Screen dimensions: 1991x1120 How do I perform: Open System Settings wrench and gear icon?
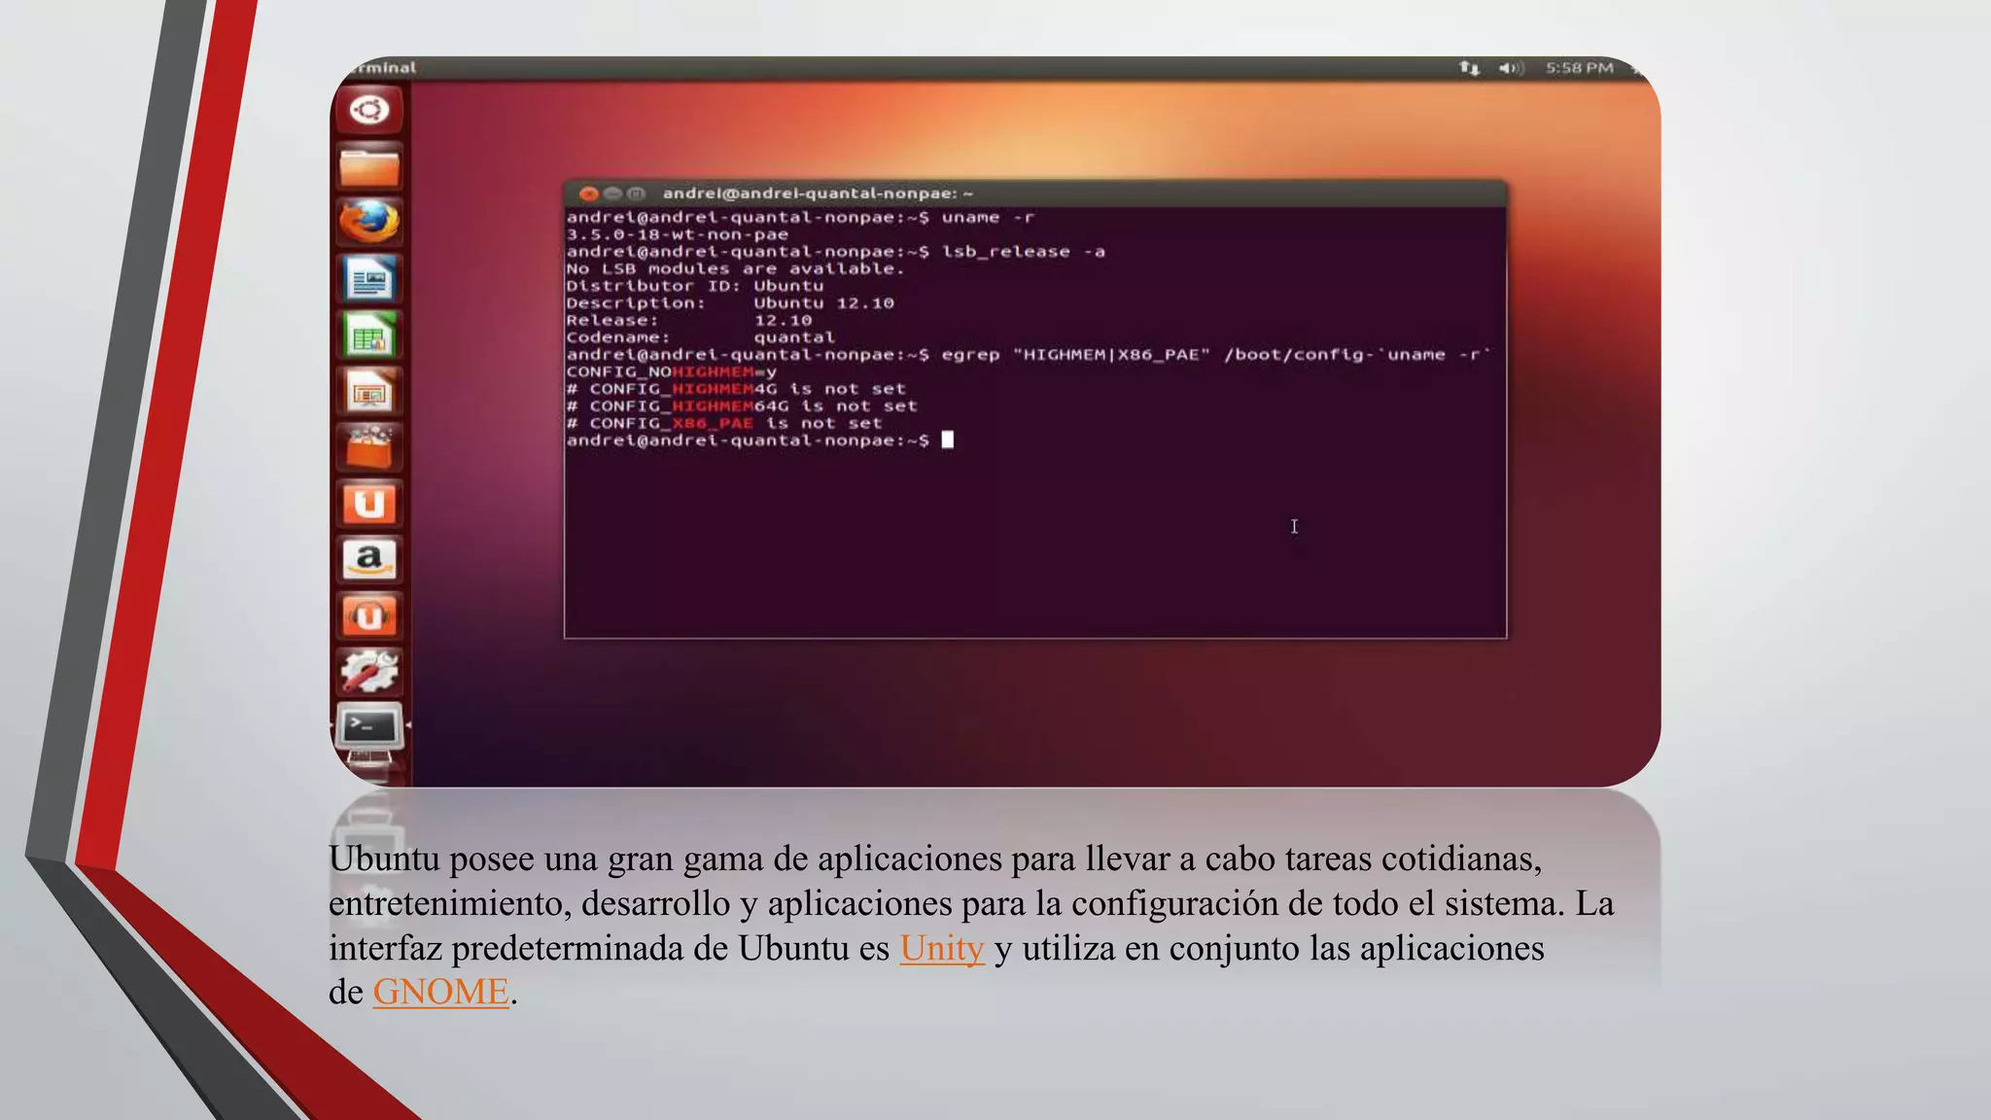[369, 672]
